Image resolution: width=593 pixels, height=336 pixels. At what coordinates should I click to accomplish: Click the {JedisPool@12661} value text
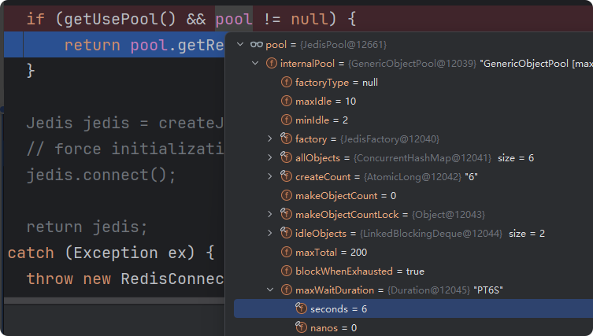[x=343, y=45]
